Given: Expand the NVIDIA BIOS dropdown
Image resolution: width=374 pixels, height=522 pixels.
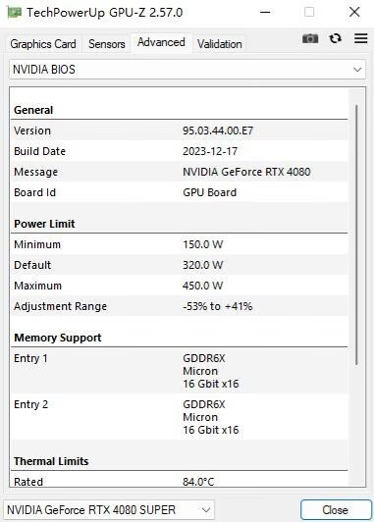Looking at the screenshot, I should point(187,70).
